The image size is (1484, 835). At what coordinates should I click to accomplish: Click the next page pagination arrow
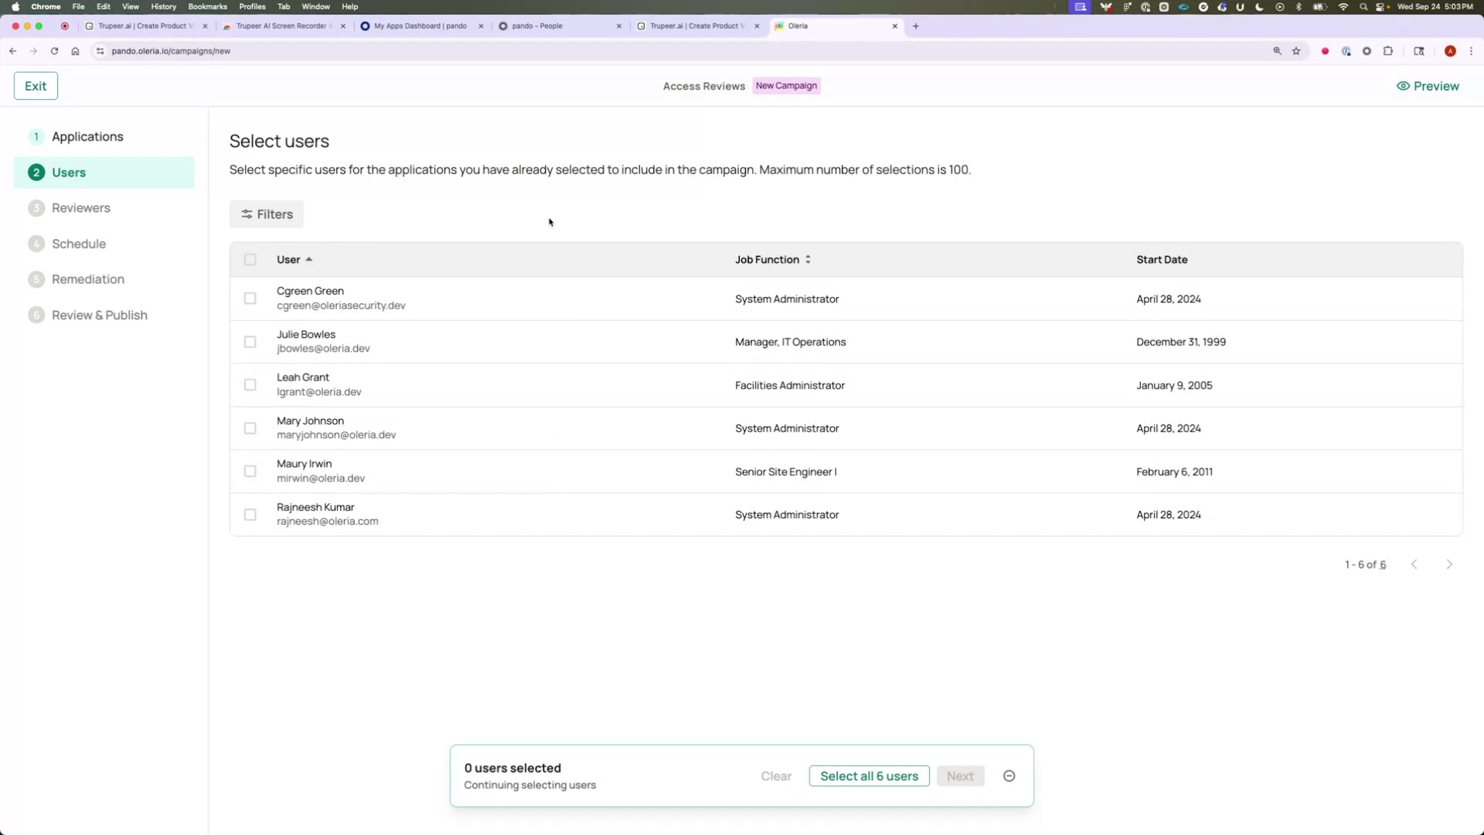(x=1449, y=564)
